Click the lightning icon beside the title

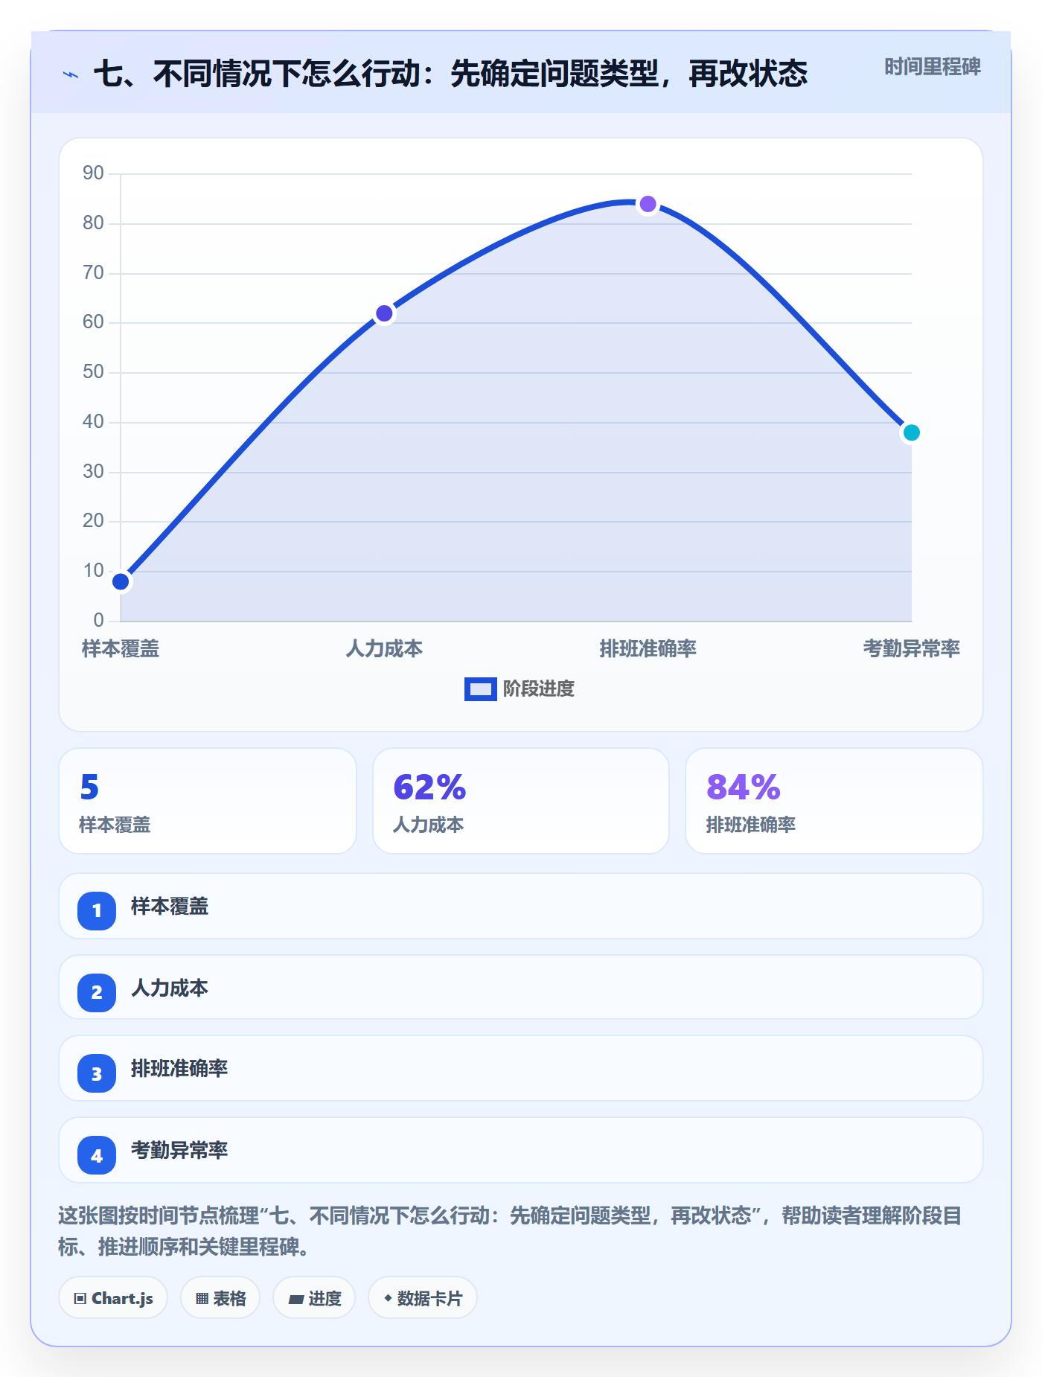pyautogui.click(x=71, y=74)
